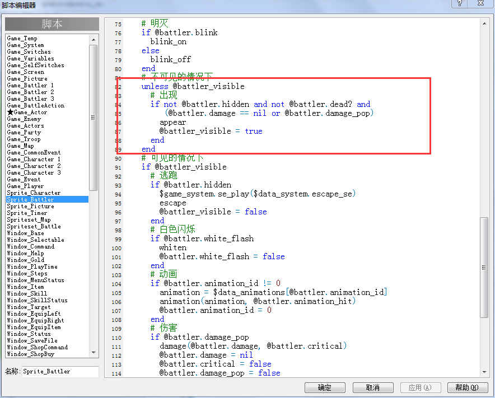Select Game_Map script
The width and height of the screenshot is (495, 398).
[20, 146]
